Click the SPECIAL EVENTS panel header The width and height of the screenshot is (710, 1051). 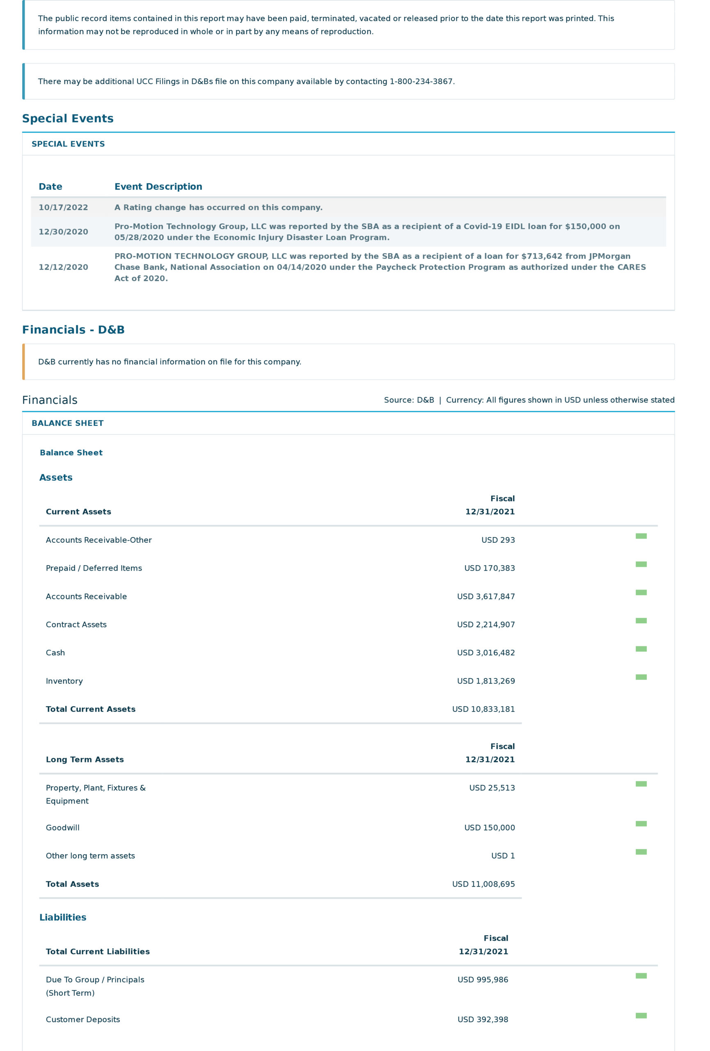pyautogui.click(x=68, y=144)
